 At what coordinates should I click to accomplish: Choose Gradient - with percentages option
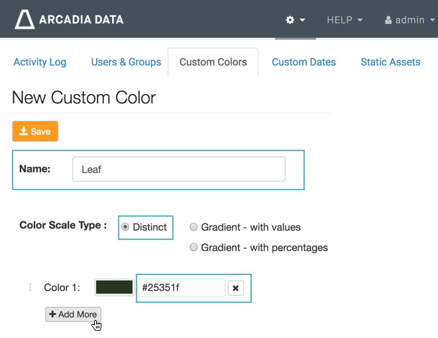[x=194, y=247]
